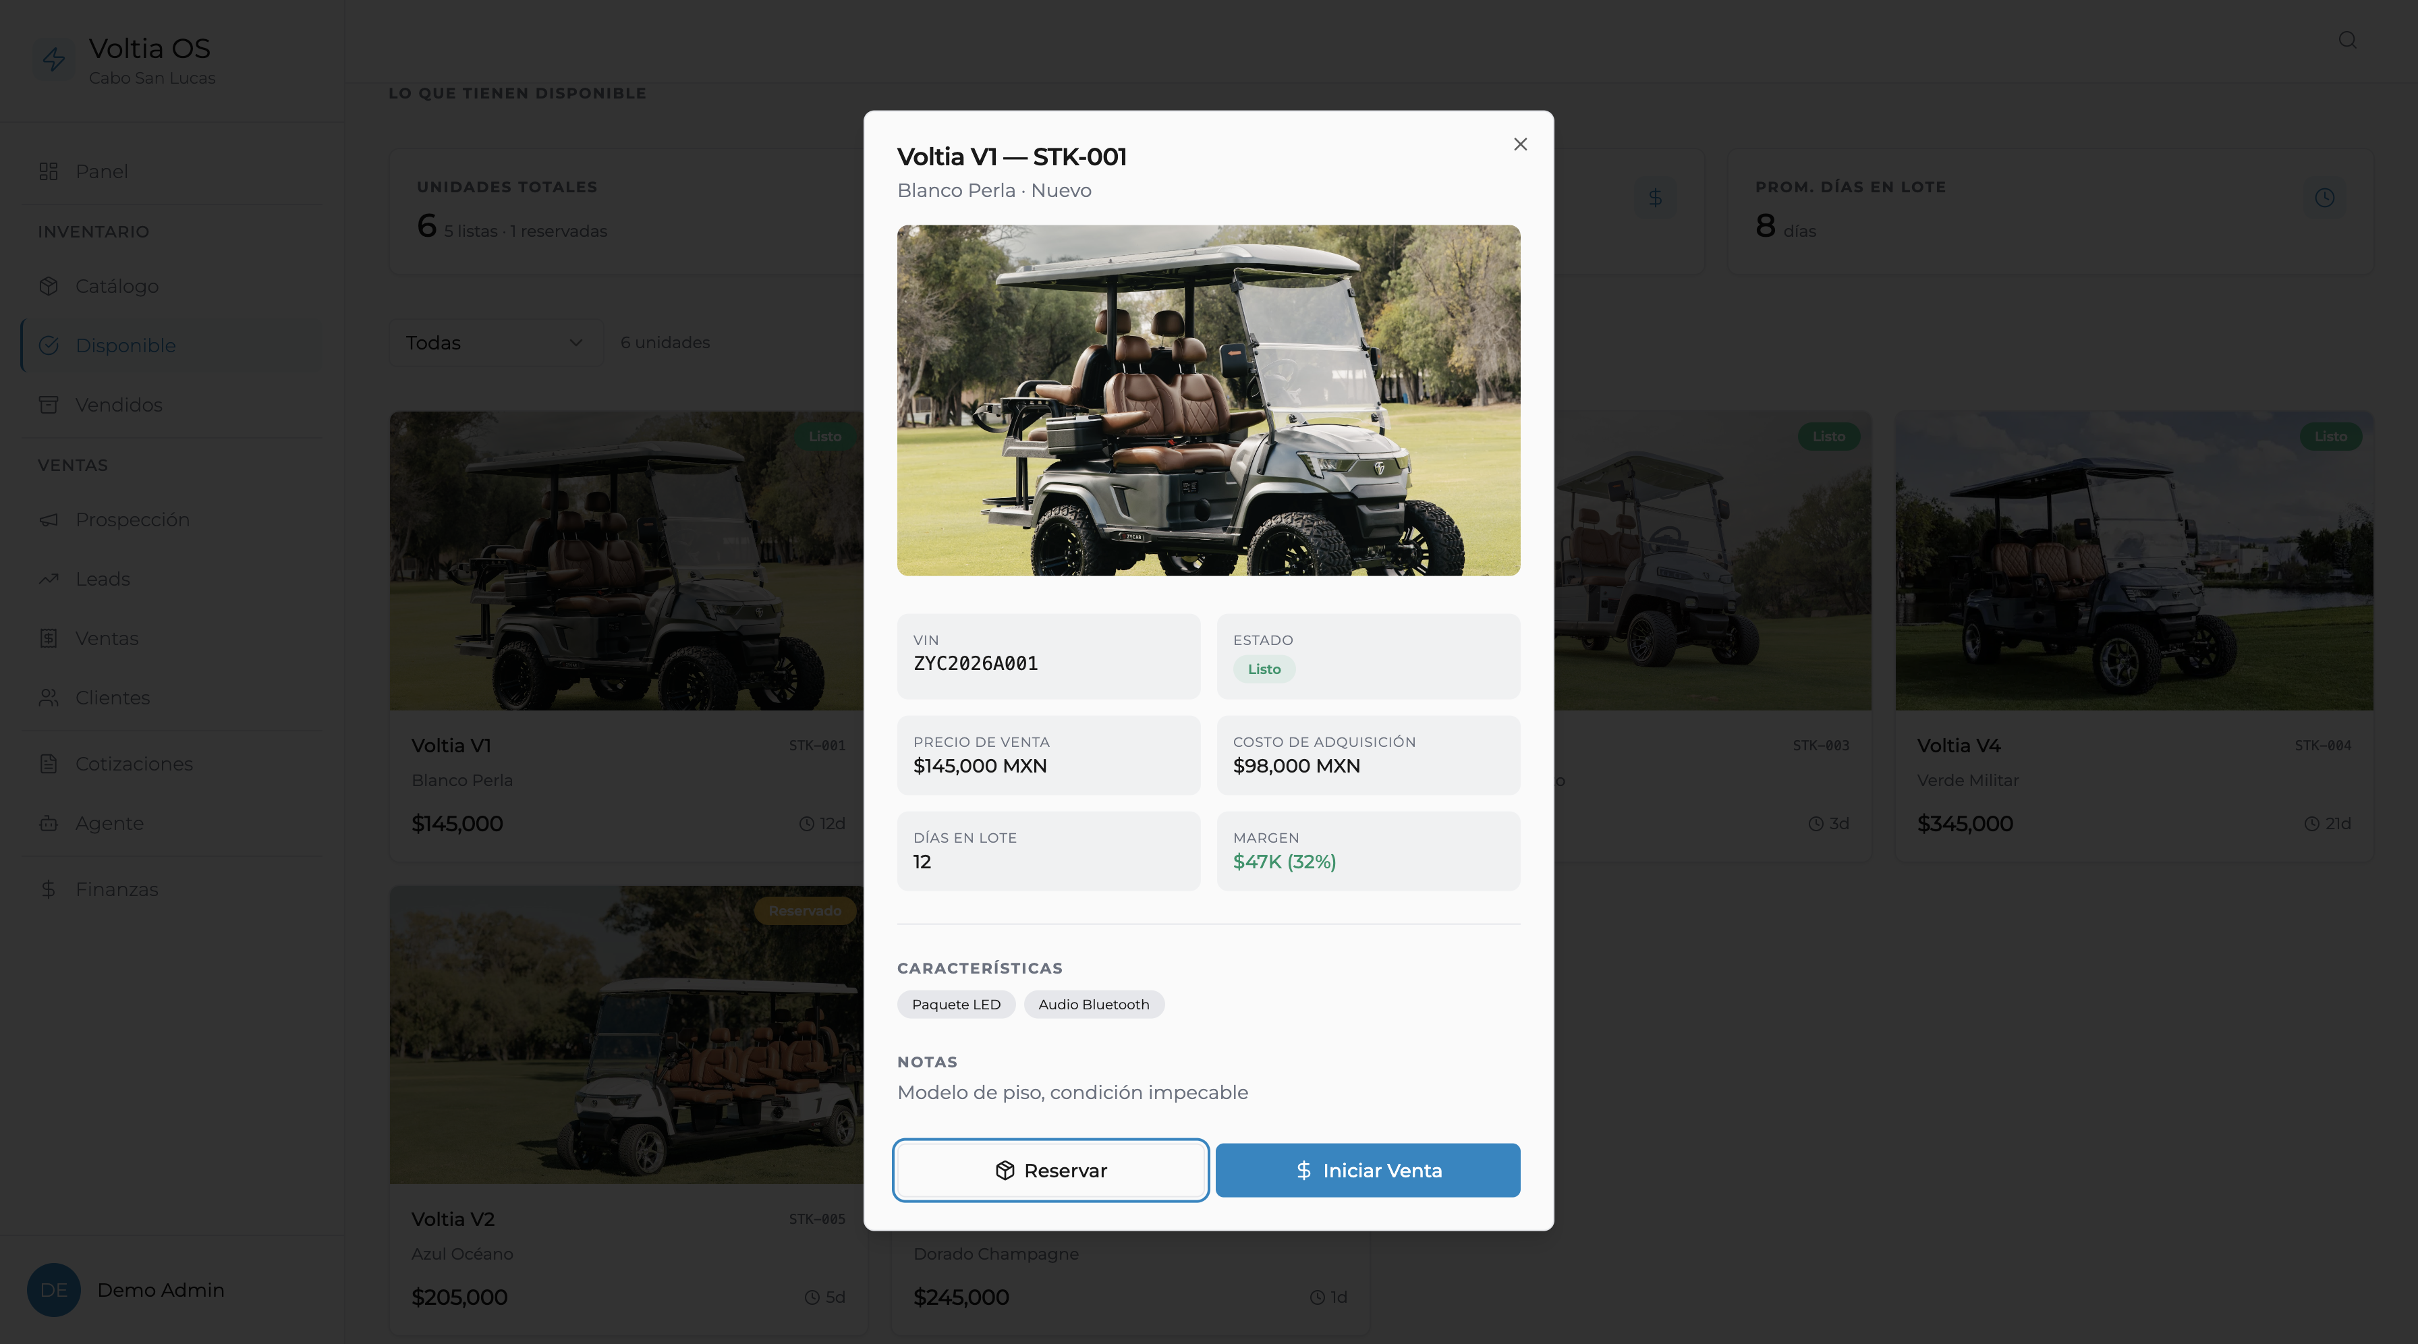The height and width of the screenshot is (1344, 2418).
Task: Click the golf cart photo in the dialog
Action: point(1208,400)
